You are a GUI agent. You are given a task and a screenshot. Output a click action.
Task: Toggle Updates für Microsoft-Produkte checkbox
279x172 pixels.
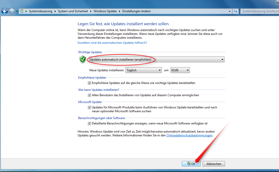tap(89, 107)
